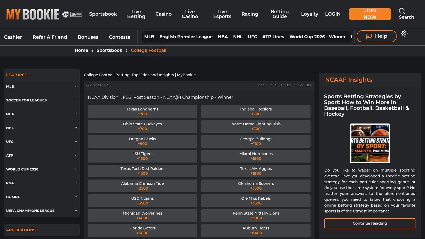
Task: Click the responsible gaming badge icon
Action: click(76, 14)
